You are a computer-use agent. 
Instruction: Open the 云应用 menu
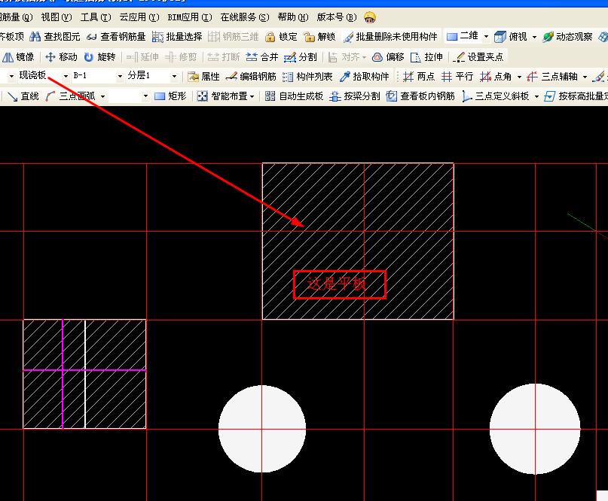pyautogui.click(x=139, y=17)
